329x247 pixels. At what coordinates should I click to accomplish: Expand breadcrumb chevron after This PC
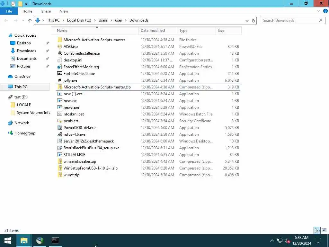point(63,20)
